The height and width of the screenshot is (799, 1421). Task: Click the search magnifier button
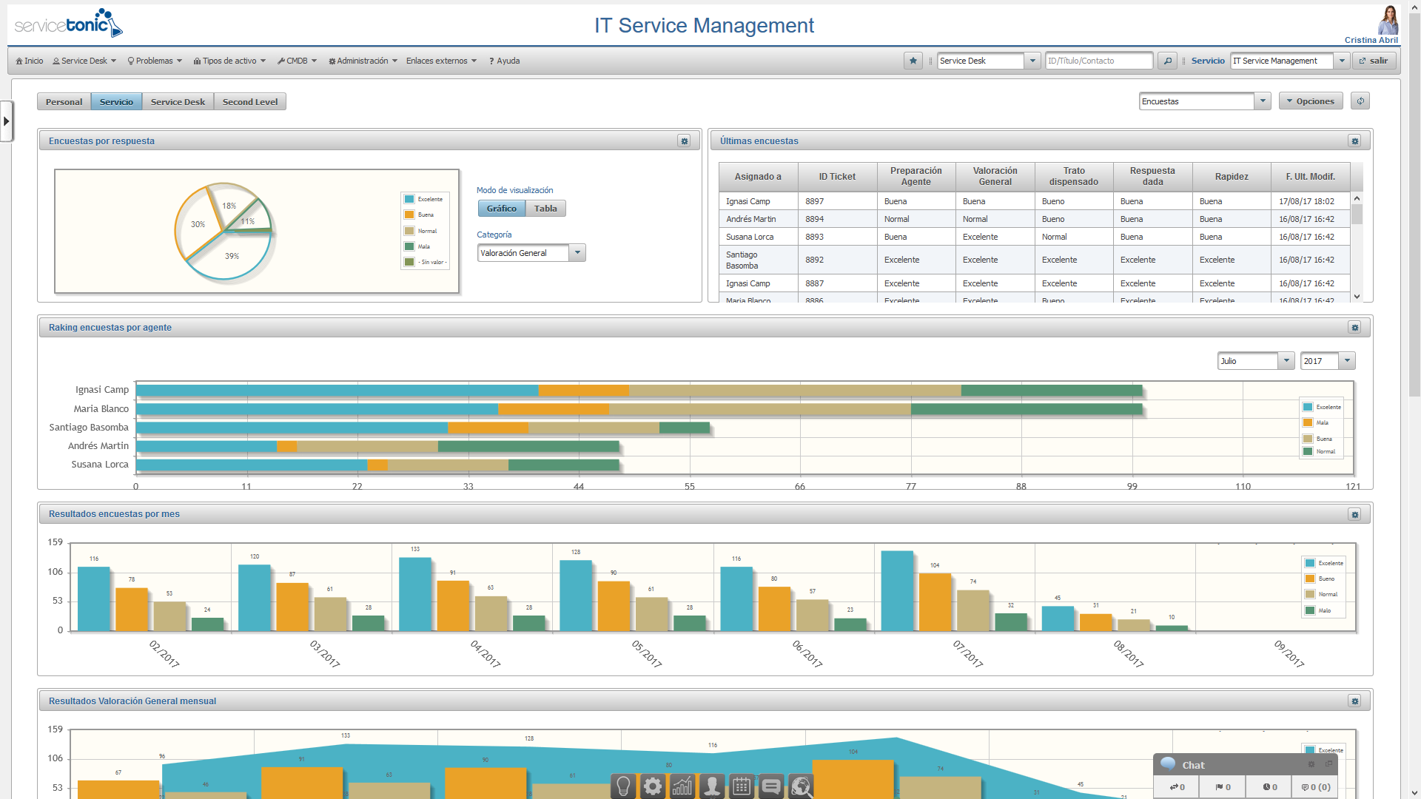click(x=1167, y=61)
